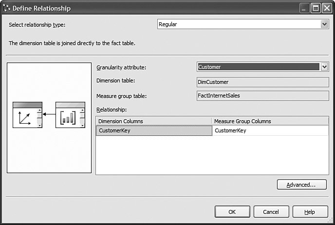This screenshot has height=225, width=335.
Task: Click the FactInternetSales measure group table field
Action: 262,96
